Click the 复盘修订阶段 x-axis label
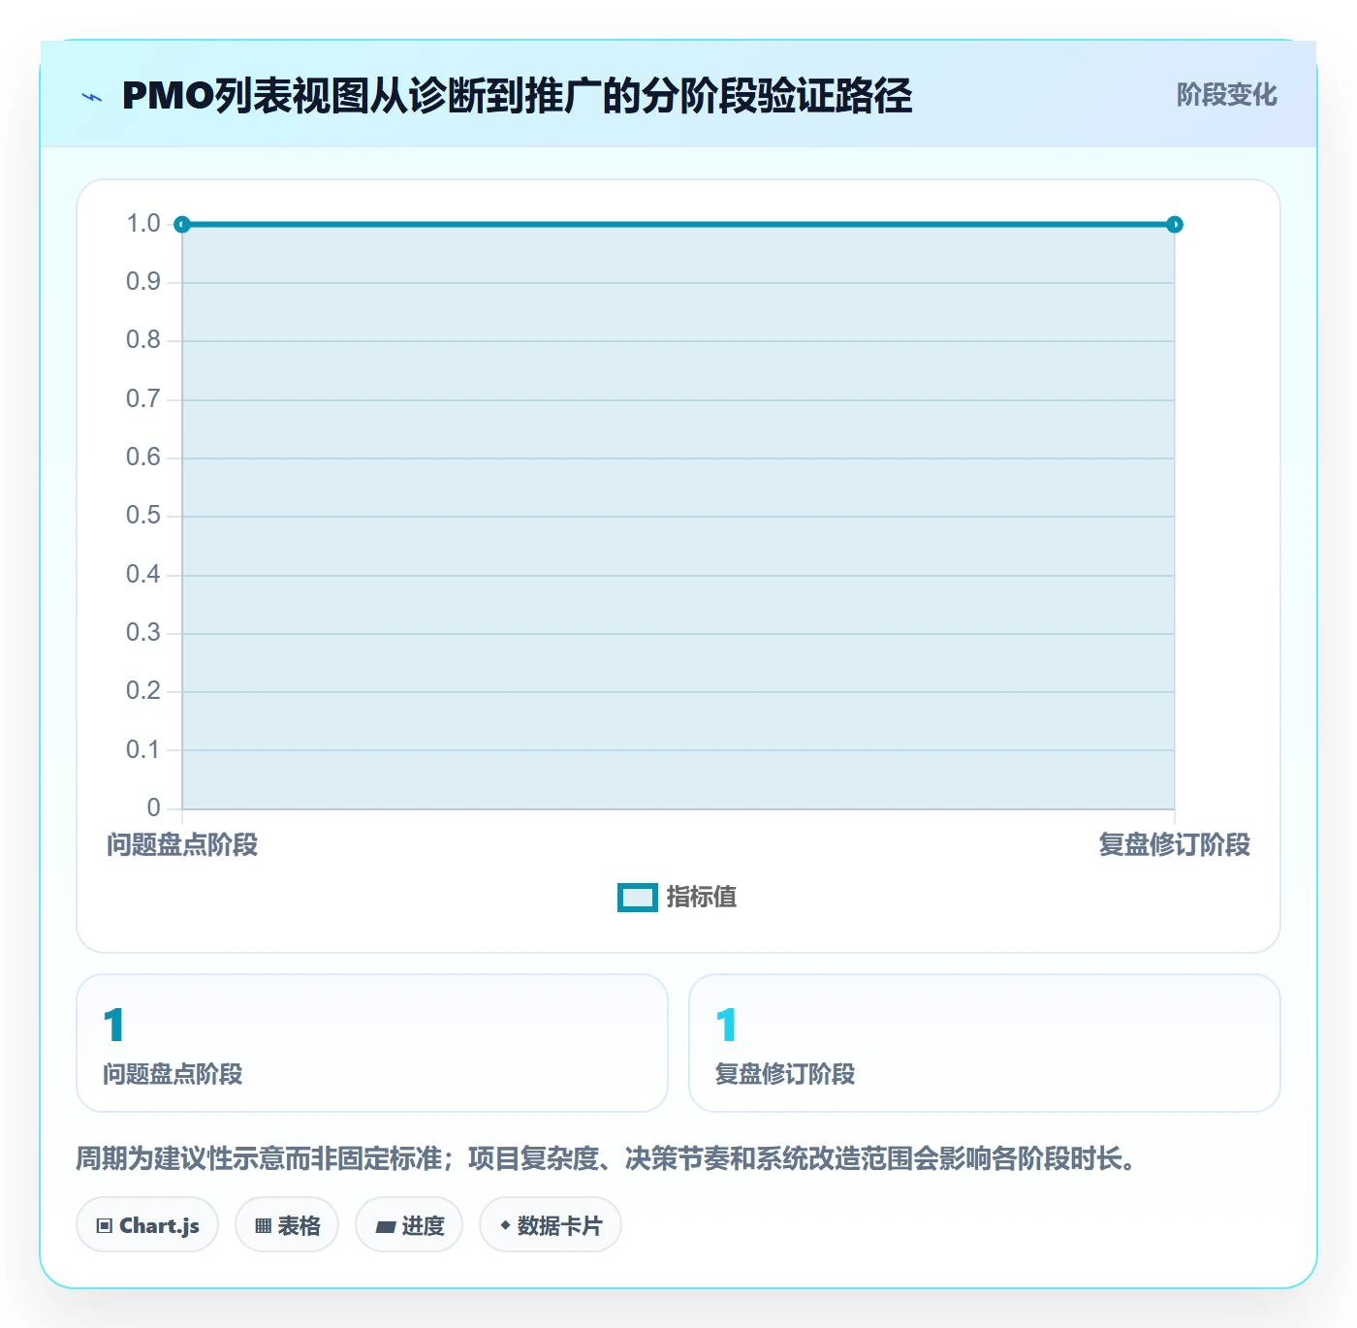The height and width of the screenshot is (1328, 1357). 1175,845
